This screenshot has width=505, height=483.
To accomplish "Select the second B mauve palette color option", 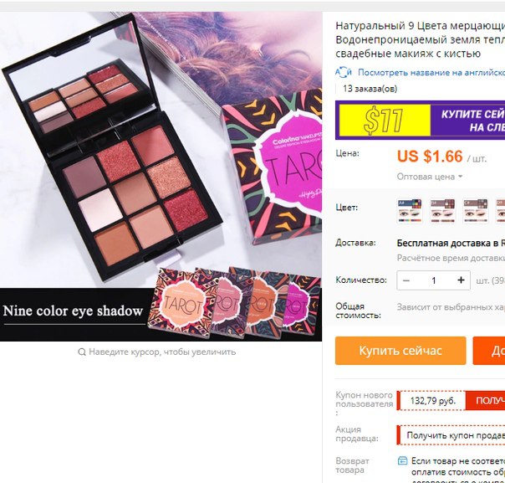I will point(442,211).
